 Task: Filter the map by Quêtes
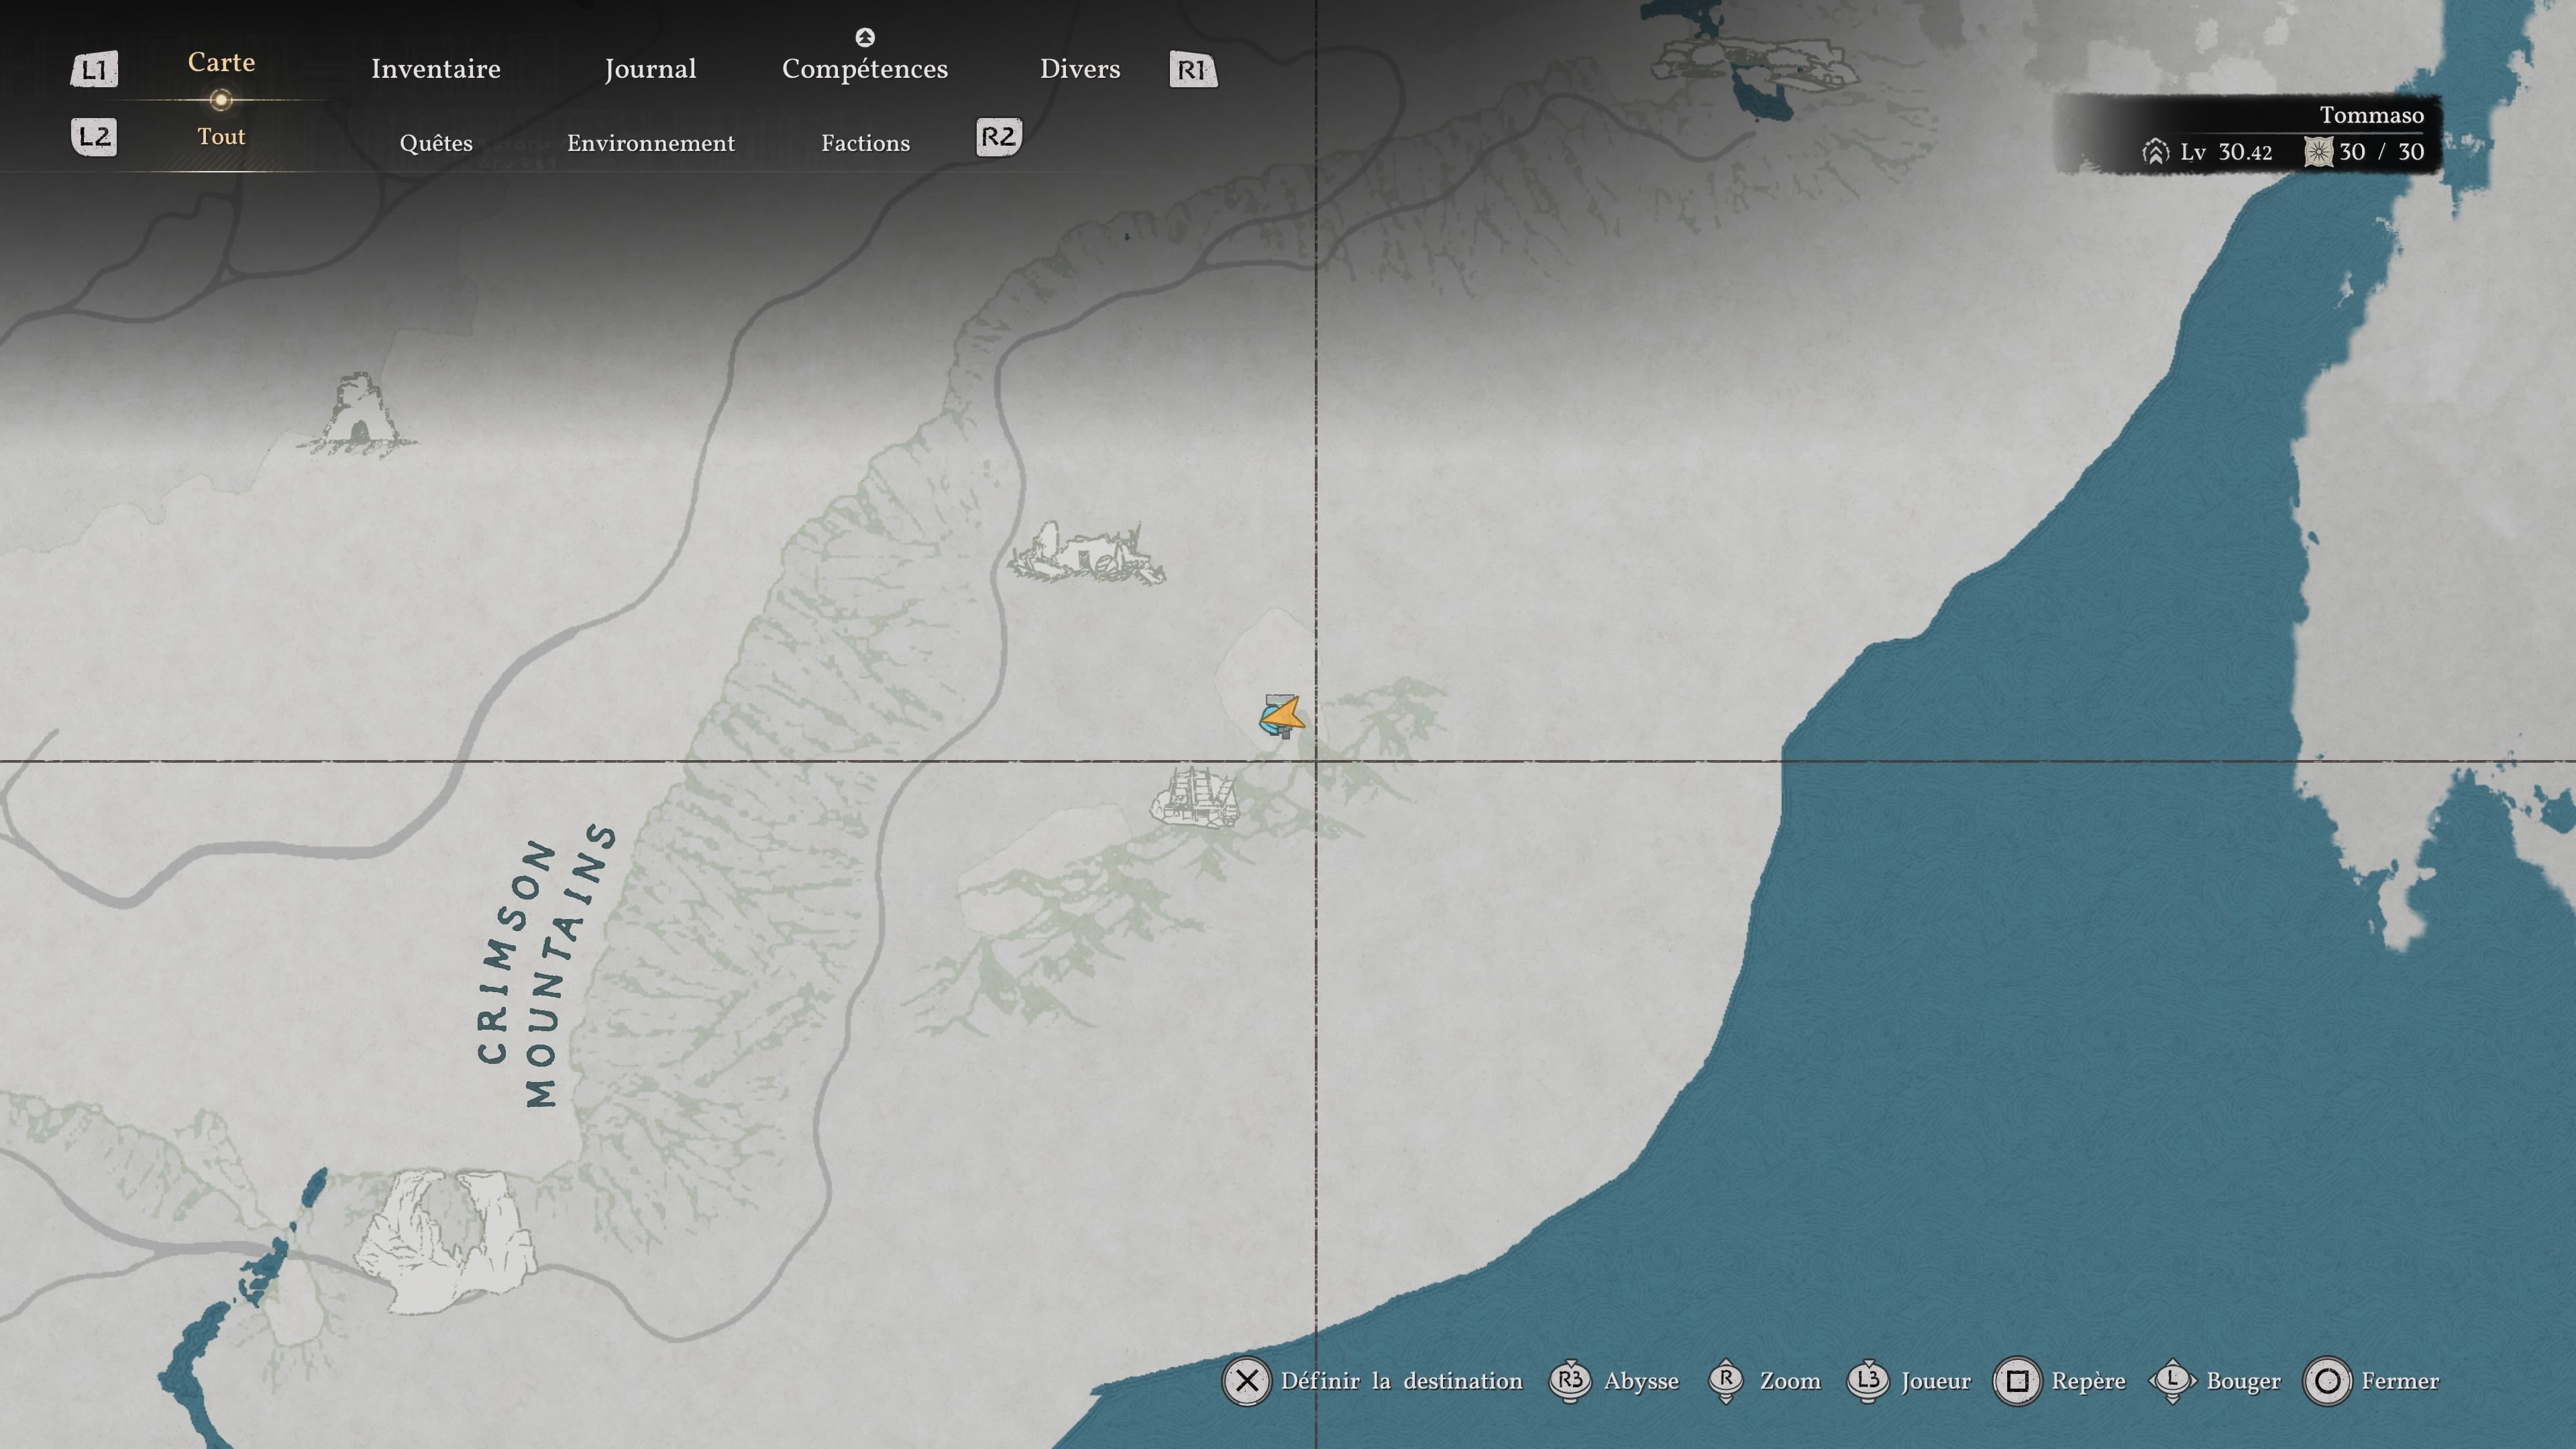coord(436,143)
